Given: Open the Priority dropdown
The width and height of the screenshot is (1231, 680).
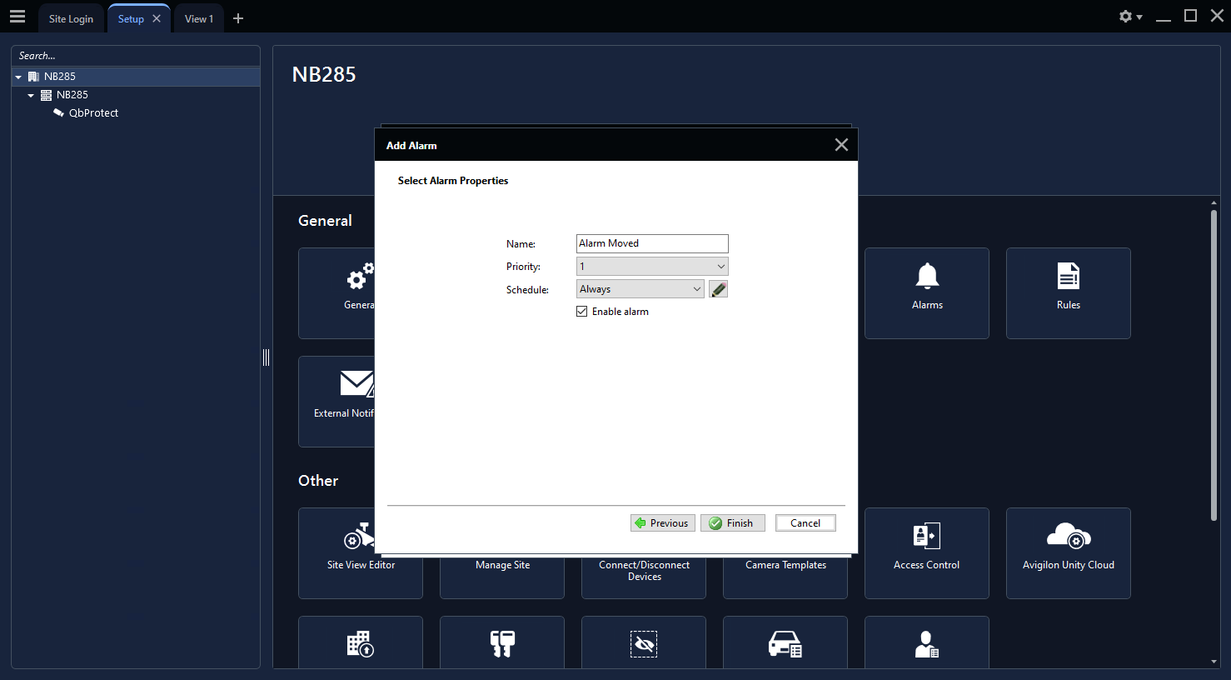Looking at the screenshot, I should (x=652, y=267).
